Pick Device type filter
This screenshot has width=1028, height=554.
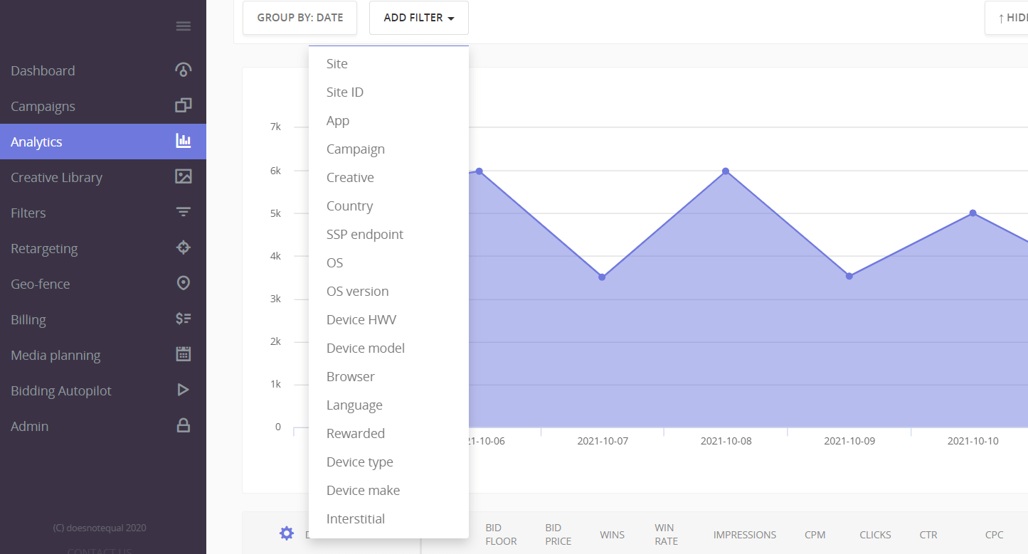pyautogui.click(x=388, y=462)
